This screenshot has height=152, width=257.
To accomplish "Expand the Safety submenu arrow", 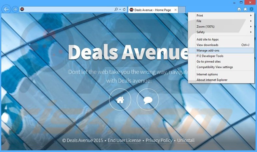I will [251, 32].
